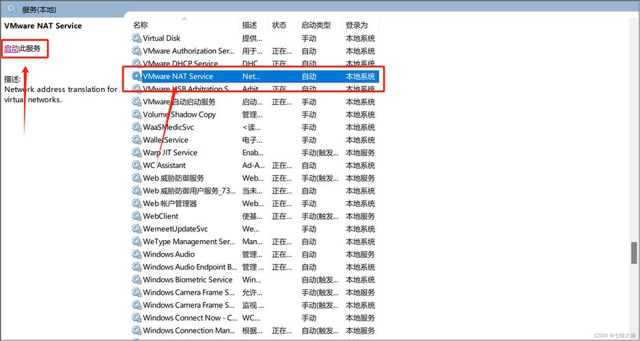Select the VMware Authorization Service row
Screen dimensions: 640x341
189,51
